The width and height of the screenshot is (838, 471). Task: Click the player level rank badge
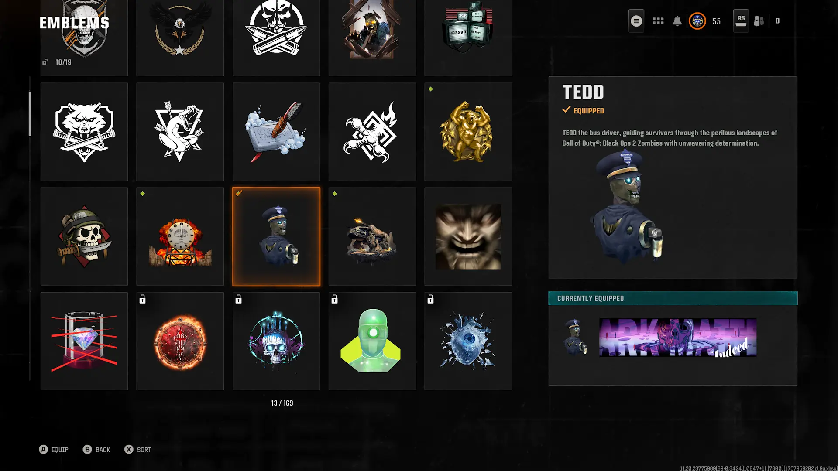697,21
